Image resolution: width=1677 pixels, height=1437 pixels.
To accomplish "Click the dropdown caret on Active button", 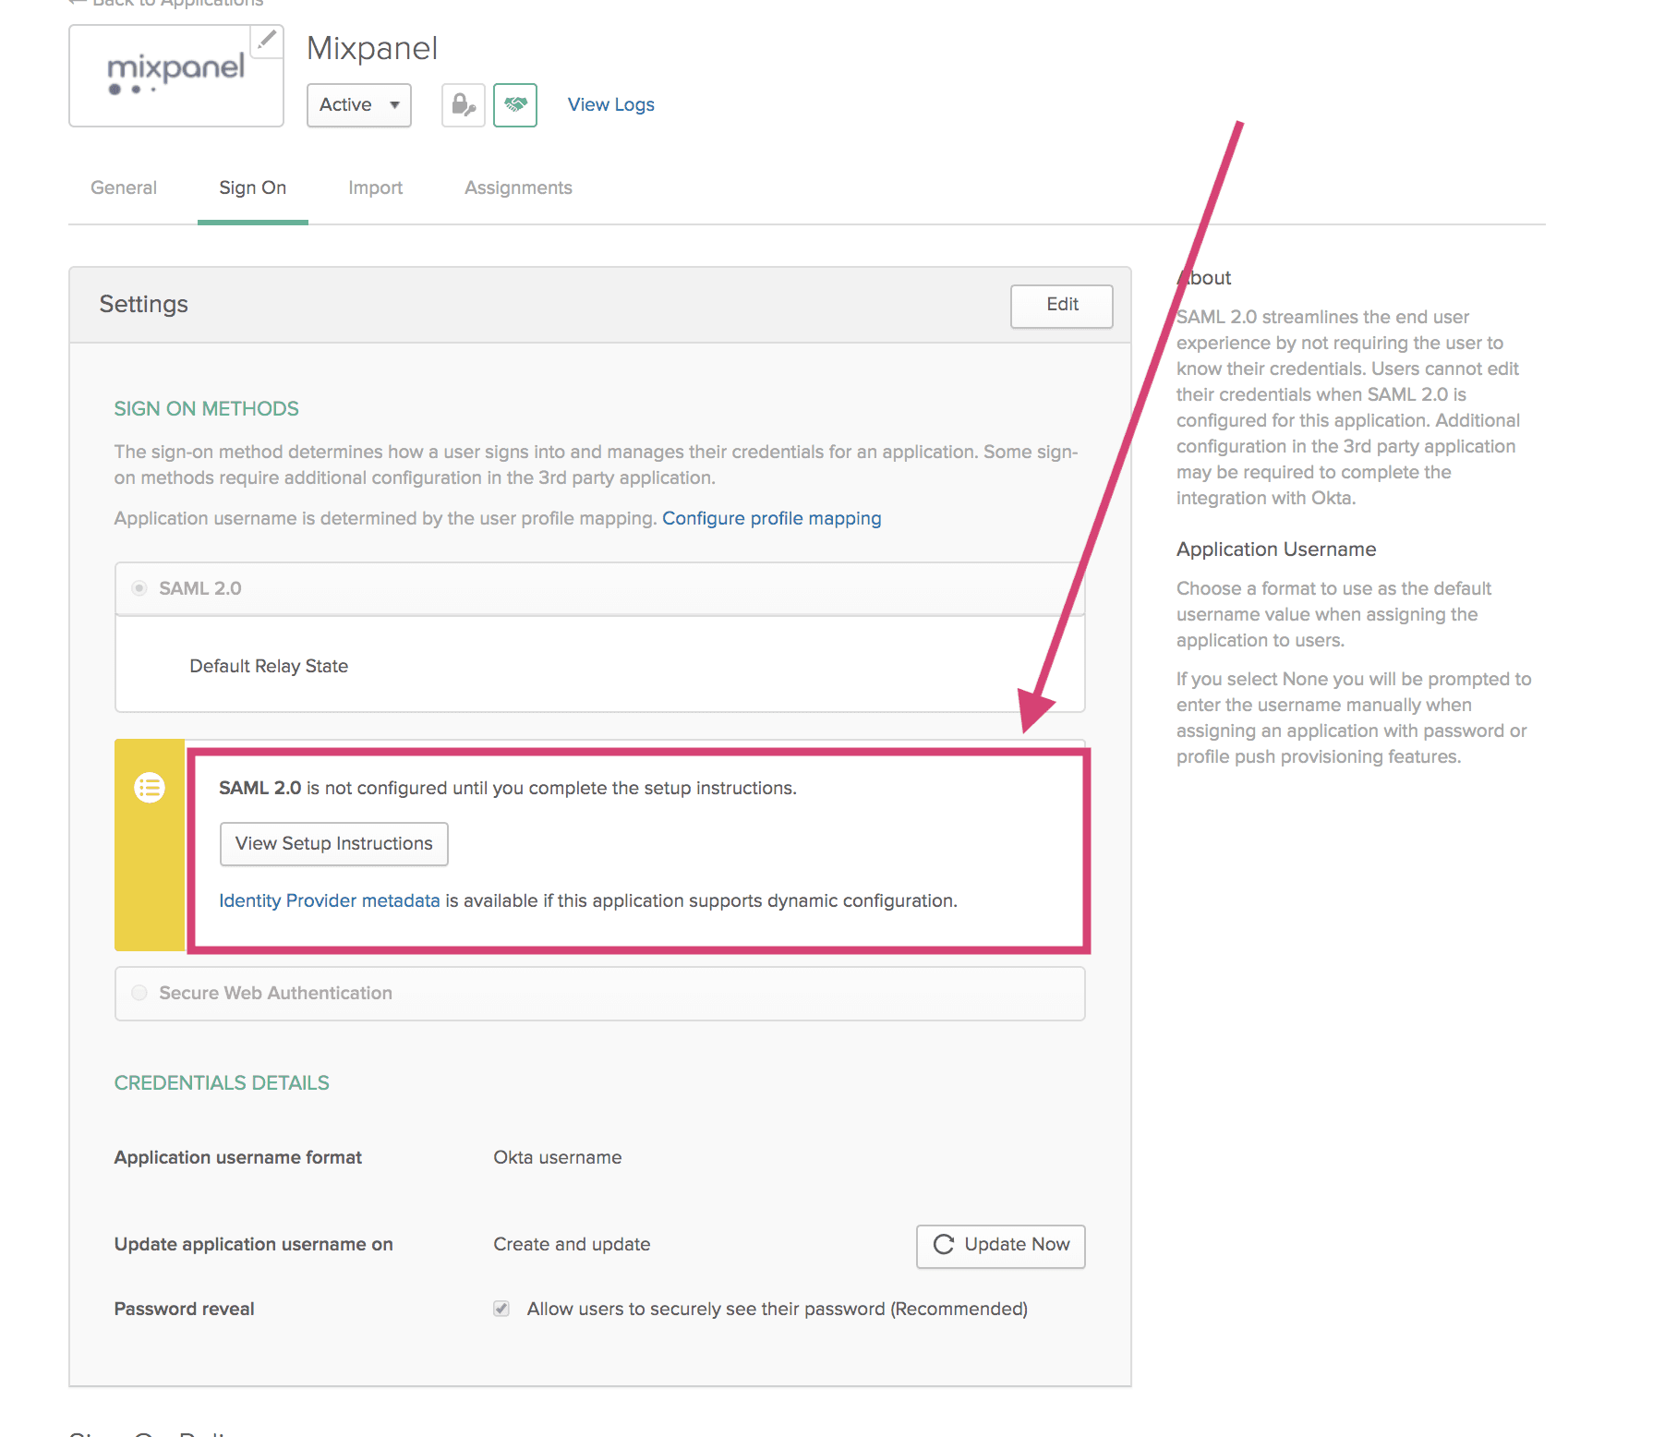I will (x=394, y=105).
